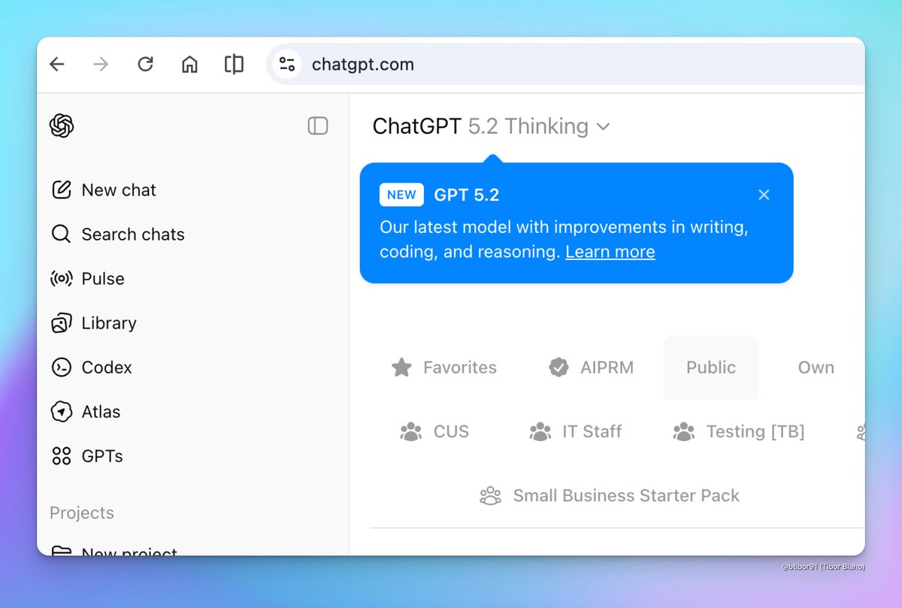
Task: Open site settings icon in address bar
Action: click(x=286, y=65)
